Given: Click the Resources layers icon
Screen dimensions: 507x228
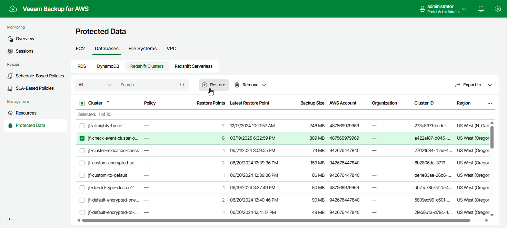Looking at the screenshot, I should [11, 113].
